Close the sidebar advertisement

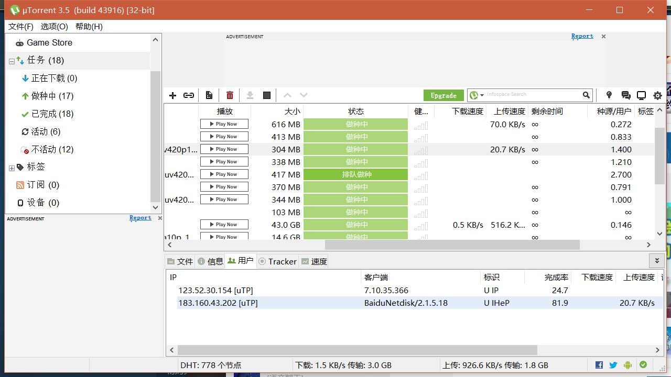[160, 218]
